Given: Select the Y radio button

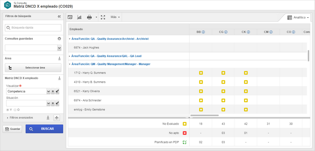Looking at the screenshot, I should pyautogui.click(x=8, y=110).
